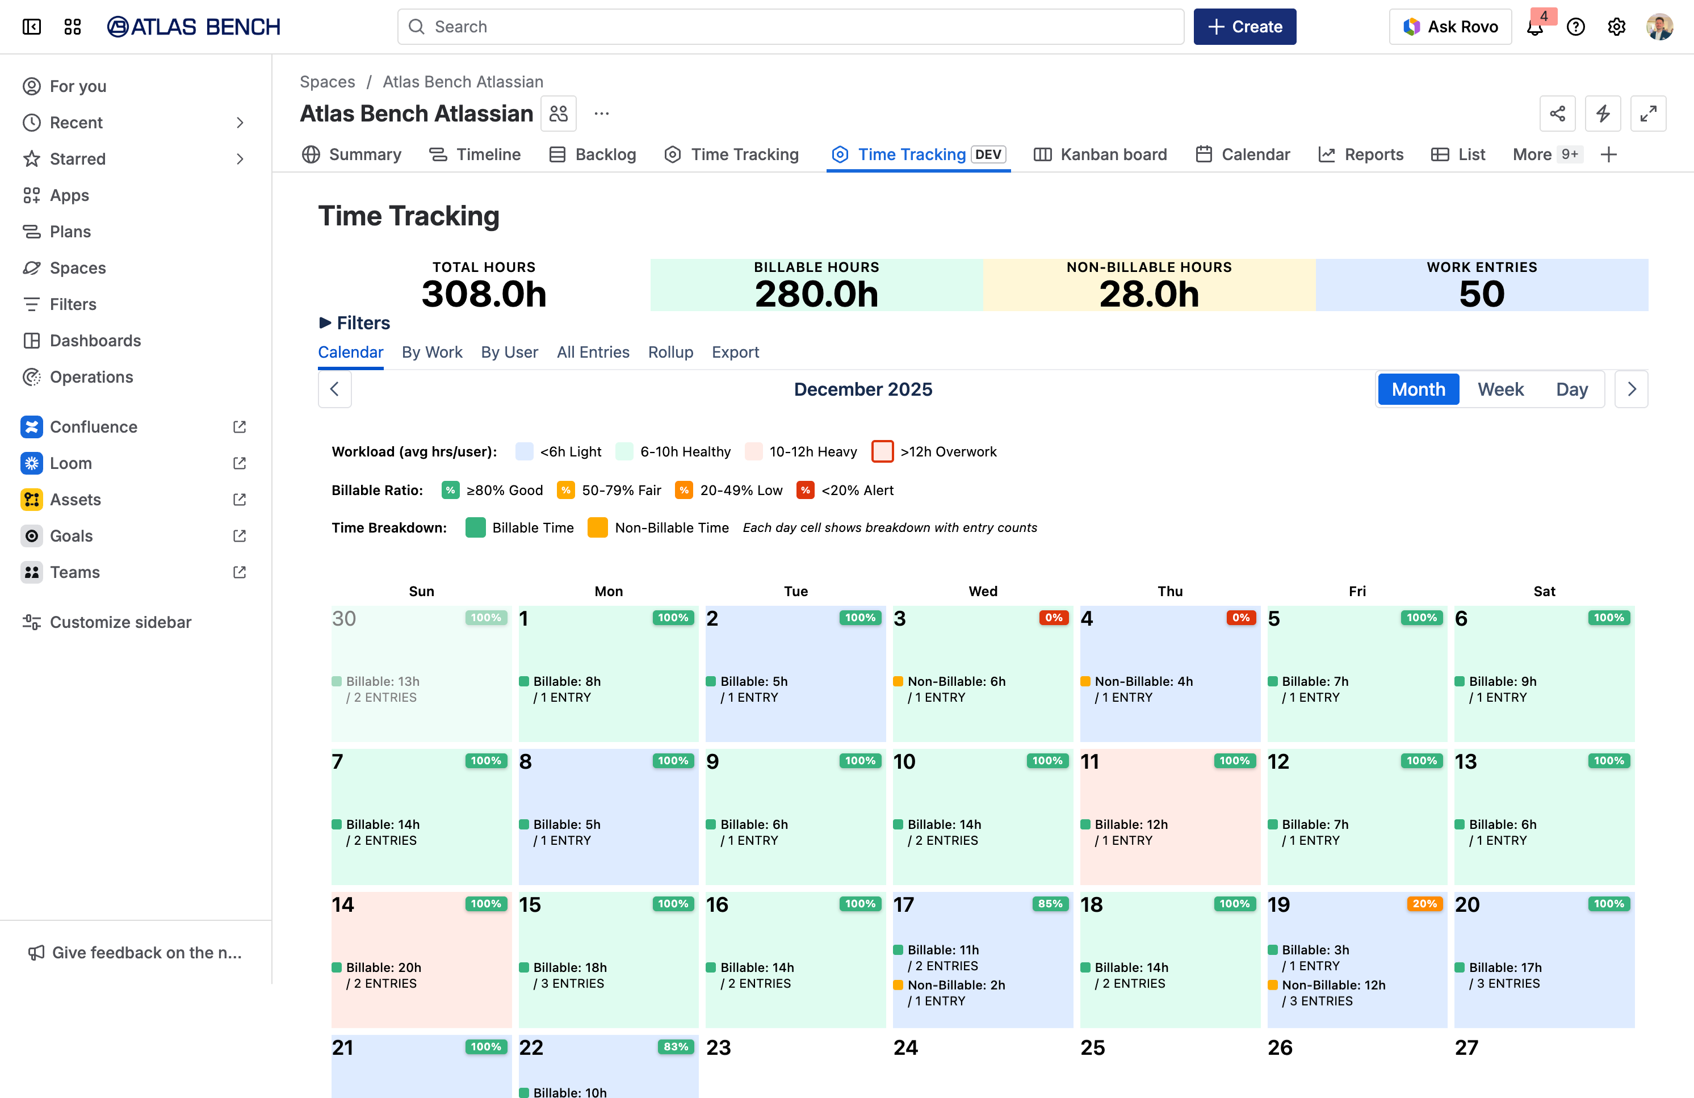Image resolution: width=1694 pixels, height=1098 pixels.
Task: Open notifications bell with 4 badge
Action: pos(1535,27)
